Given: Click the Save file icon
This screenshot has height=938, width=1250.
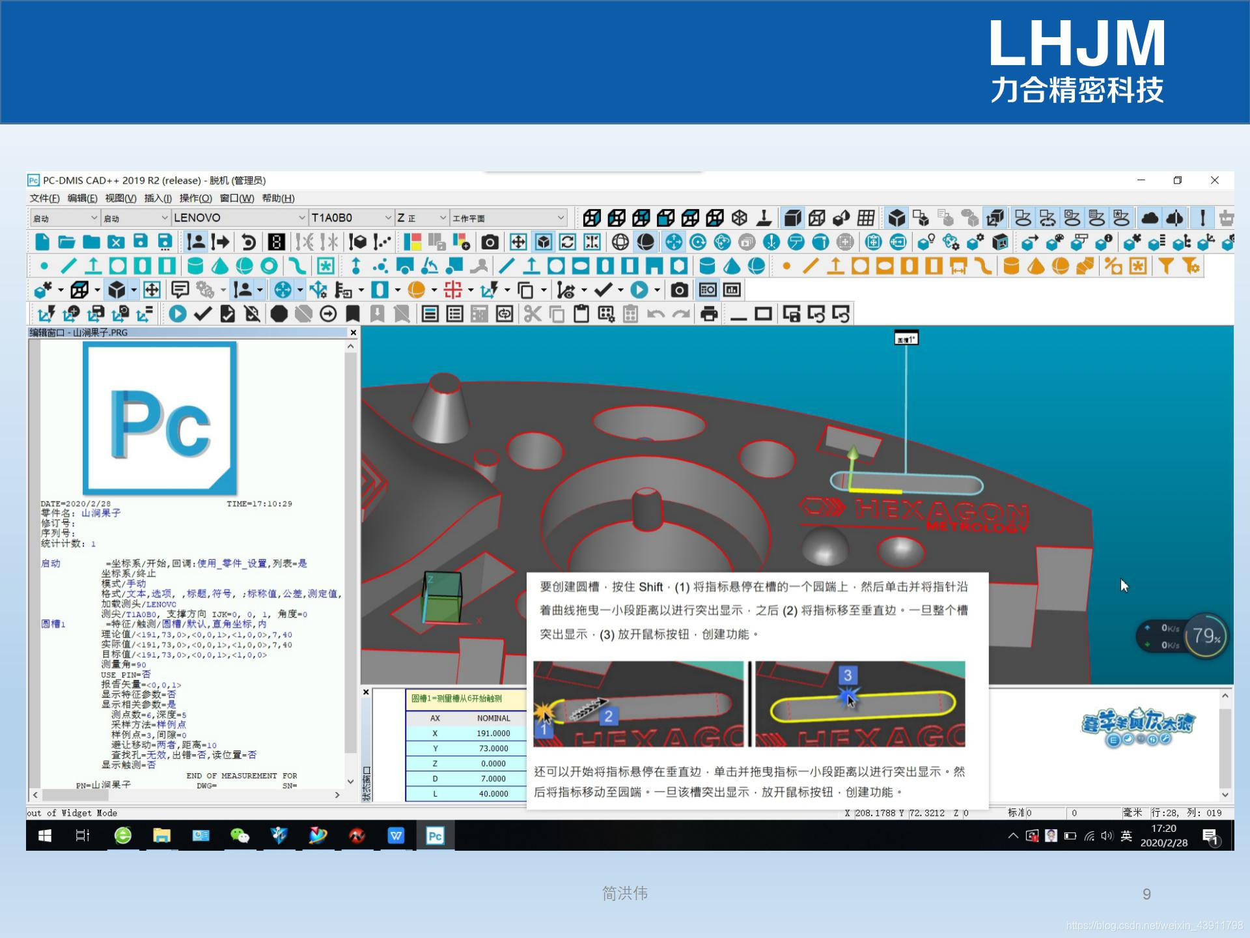Looking at the screenshot, I should pyautogui.click(x=141, y=242).
